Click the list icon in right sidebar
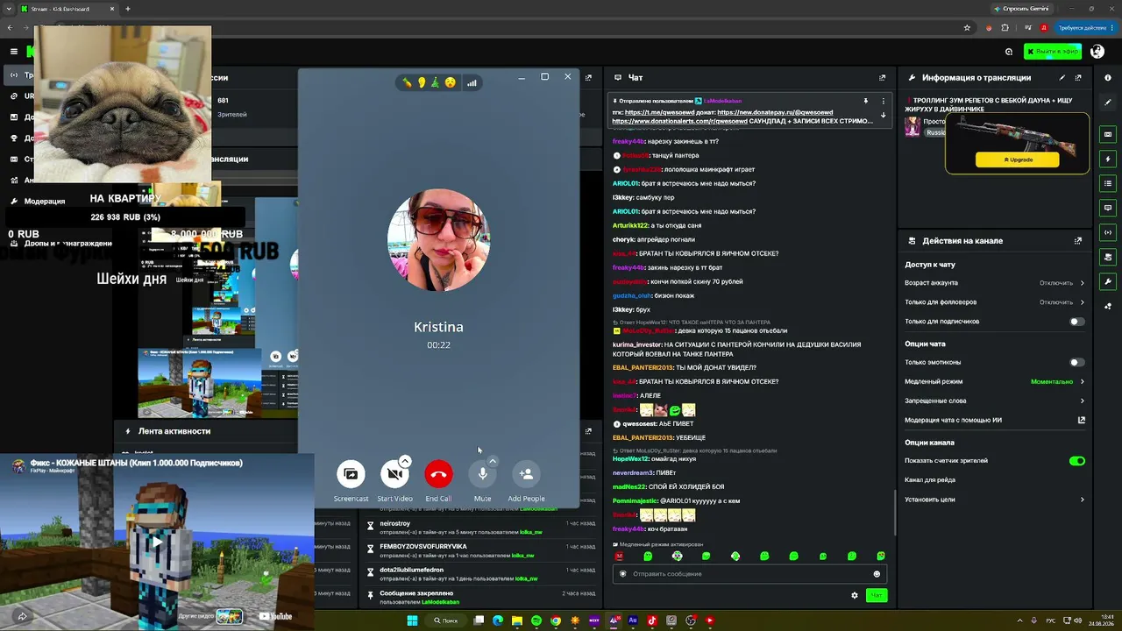The height and width of the screenshot is (631, 1122). (1108, 183)
